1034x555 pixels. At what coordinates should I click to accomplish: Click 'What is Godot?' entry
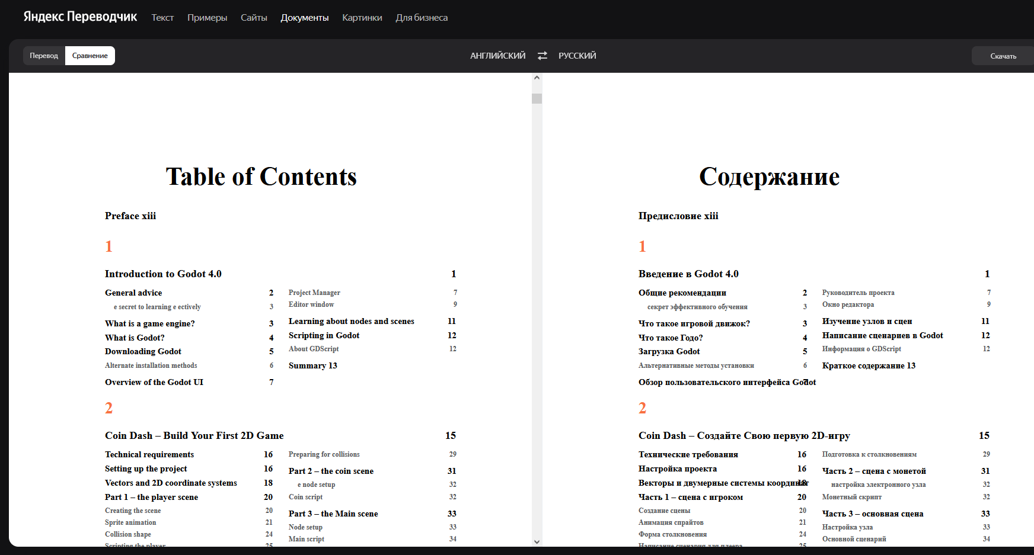tap(135, 338)
